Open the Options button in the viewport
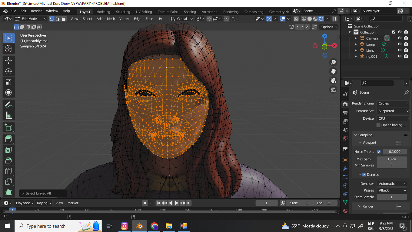The image size is (412, 232). (329, 27)
